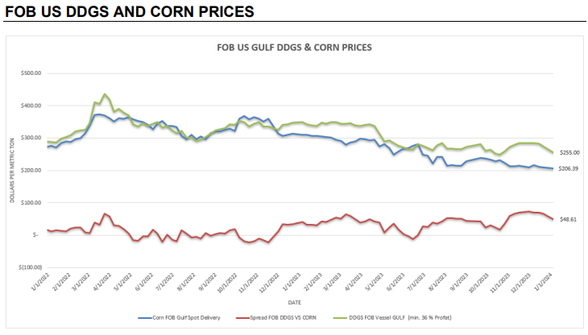Image resolution: width=588 pixels, height=335 pixels.
Task: Click the blue legend line swatch for Corn
Action: pos(145,318)
